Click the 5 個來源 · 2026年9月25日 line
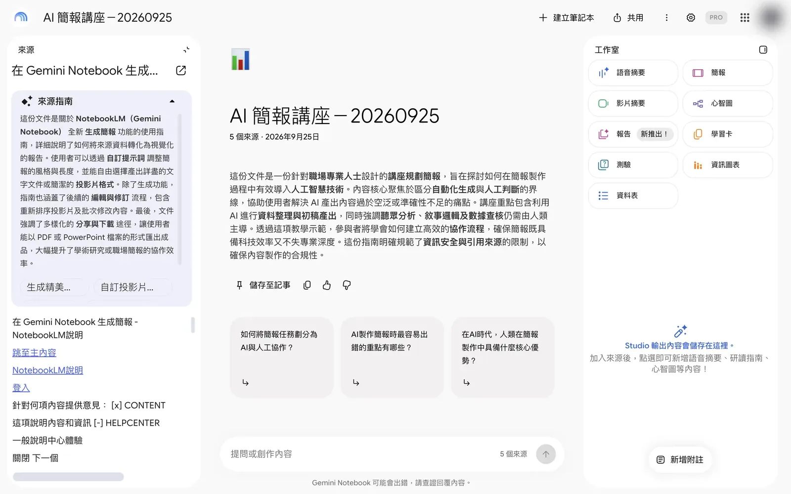The image size is (791, 494). [274, 137]
